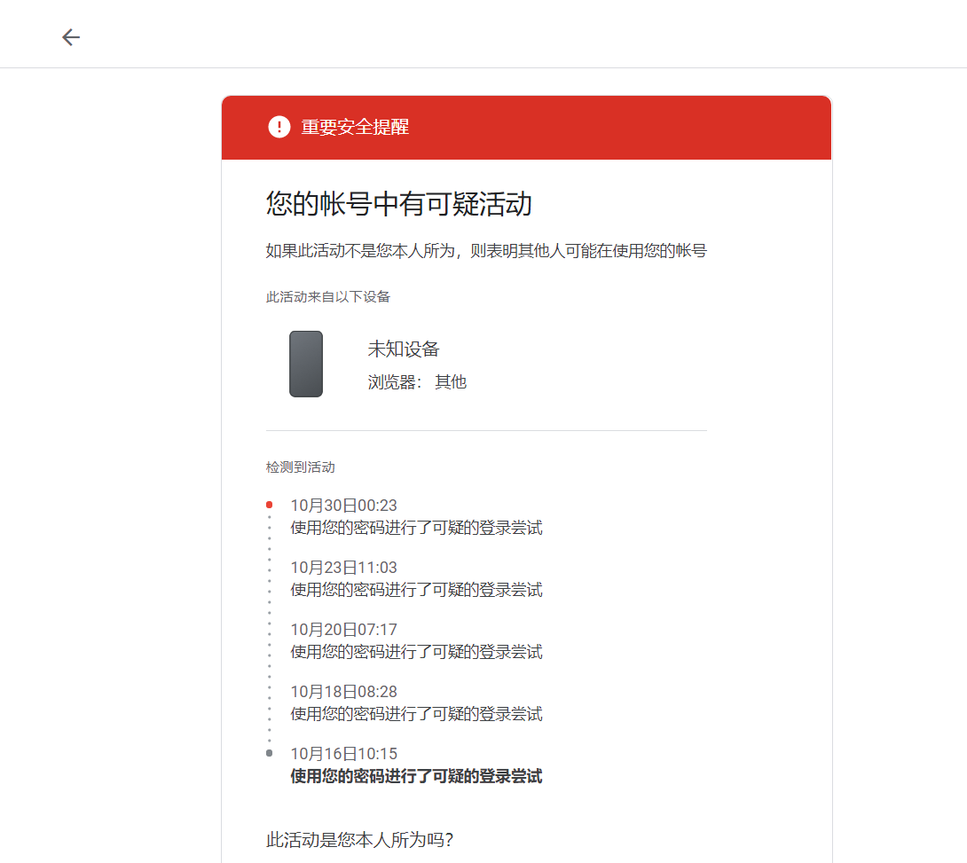Go back with the arrow icon
Image resolution: width=967 pixels, height=863 pixels.
(x=71, y=37)
